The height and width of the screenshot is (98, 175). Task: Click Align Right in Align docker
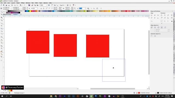point(158,15)
